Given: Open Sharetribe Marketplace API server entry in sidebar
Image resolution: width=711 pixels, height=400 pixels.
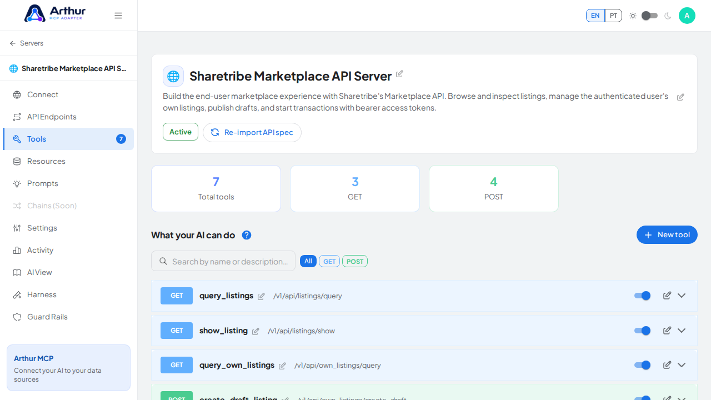Looking at the screenshot, I should 68,68.
